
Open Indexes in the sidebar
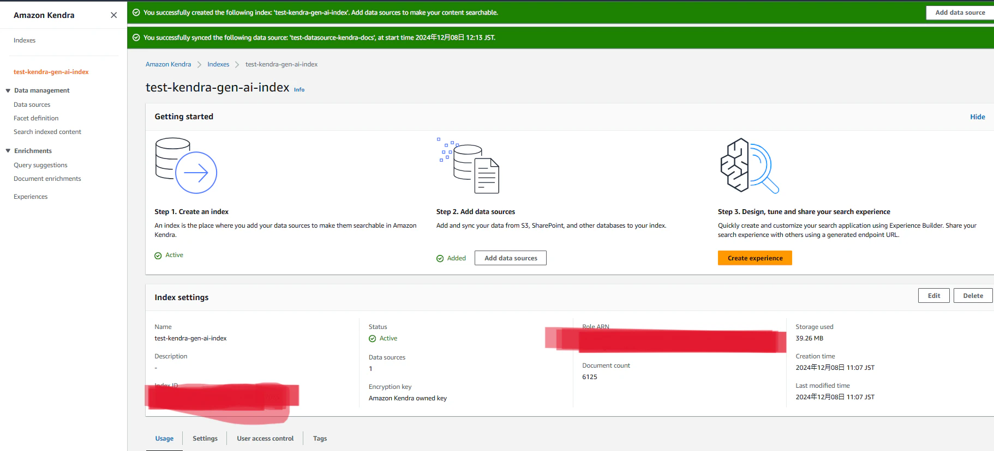(x=25, y=40)
